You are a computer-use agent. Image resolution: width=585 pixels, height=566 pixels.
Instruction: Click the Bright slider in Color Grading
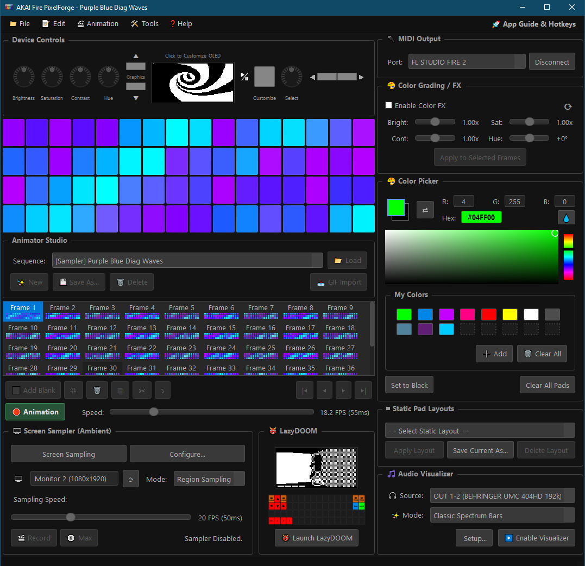[x=435, y=122]
